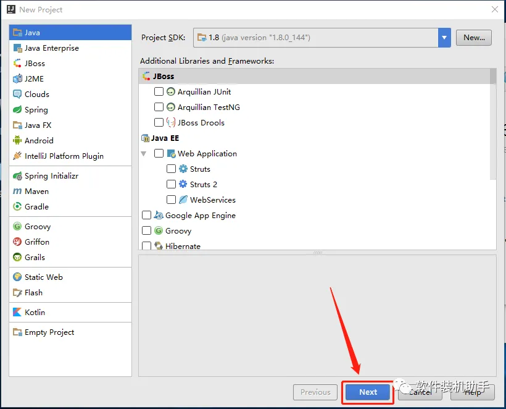This screenshot has height=409, width=506.
Task: Click the New... SDK button
Action: (x=474, y=38)
